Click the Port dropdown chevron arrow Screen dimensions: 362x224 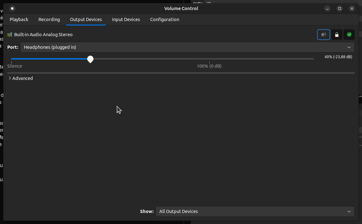[x=349, y=47]
